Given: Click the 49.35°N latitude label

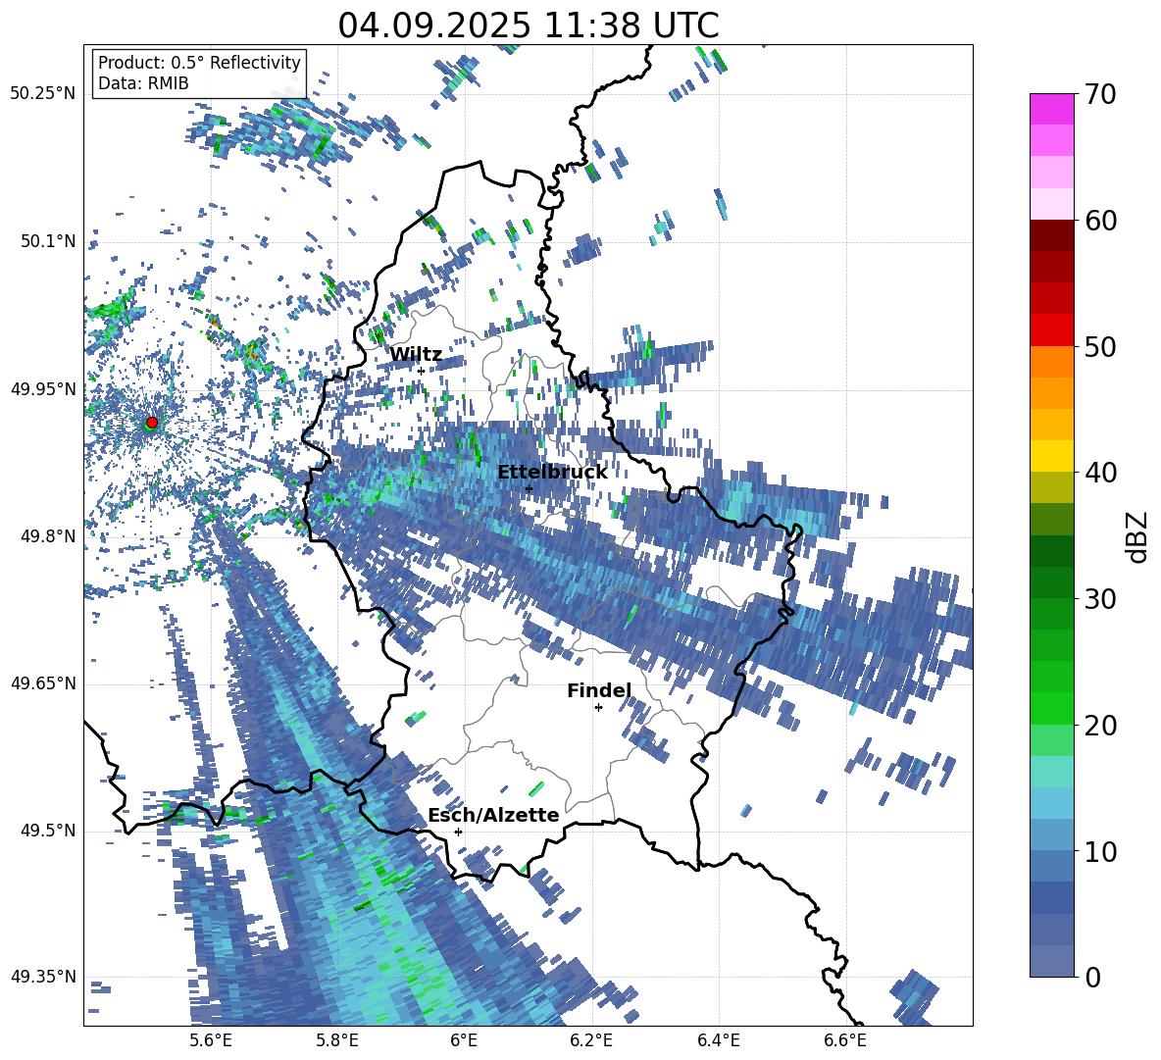Looking at the screenshot, I should pos(43,977).
